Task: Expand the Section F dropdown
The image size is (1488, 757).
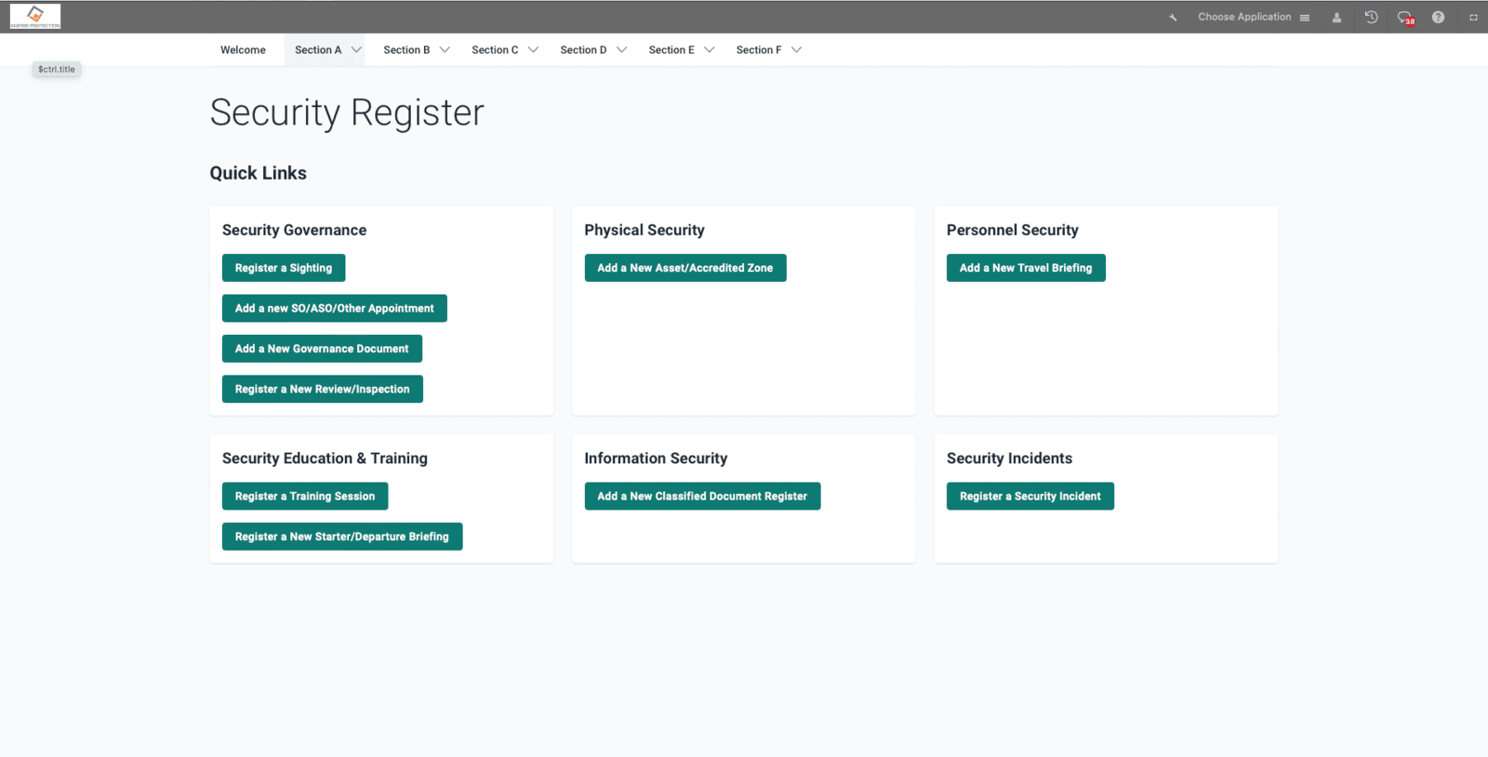Action: pyautogui.click(x=768, y=50)
